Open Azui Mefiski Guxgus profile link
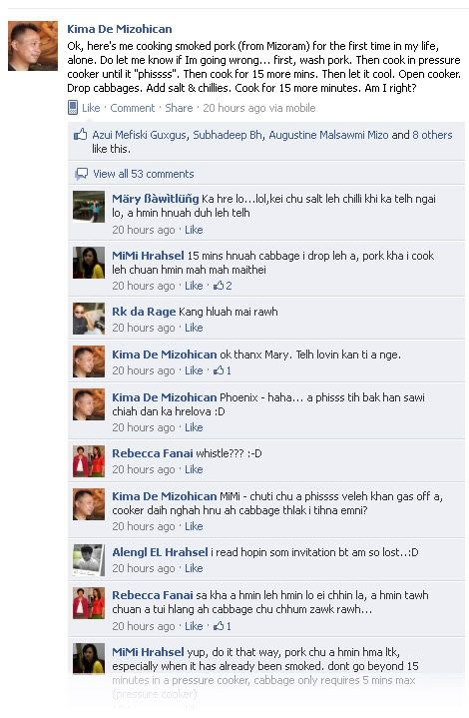Viewport: 469px width, 718px height. [139, 135]
